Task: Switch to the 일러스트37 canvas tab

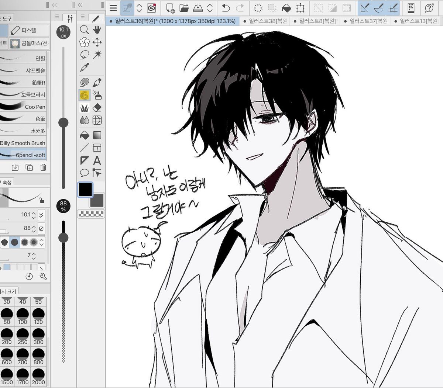Action: click(366, 21)
